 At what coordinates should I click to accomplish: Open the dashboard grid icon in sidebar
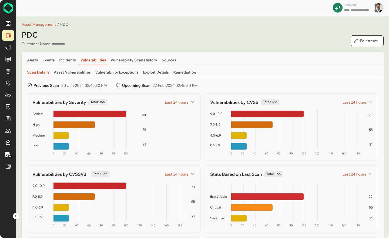point(8,24)
